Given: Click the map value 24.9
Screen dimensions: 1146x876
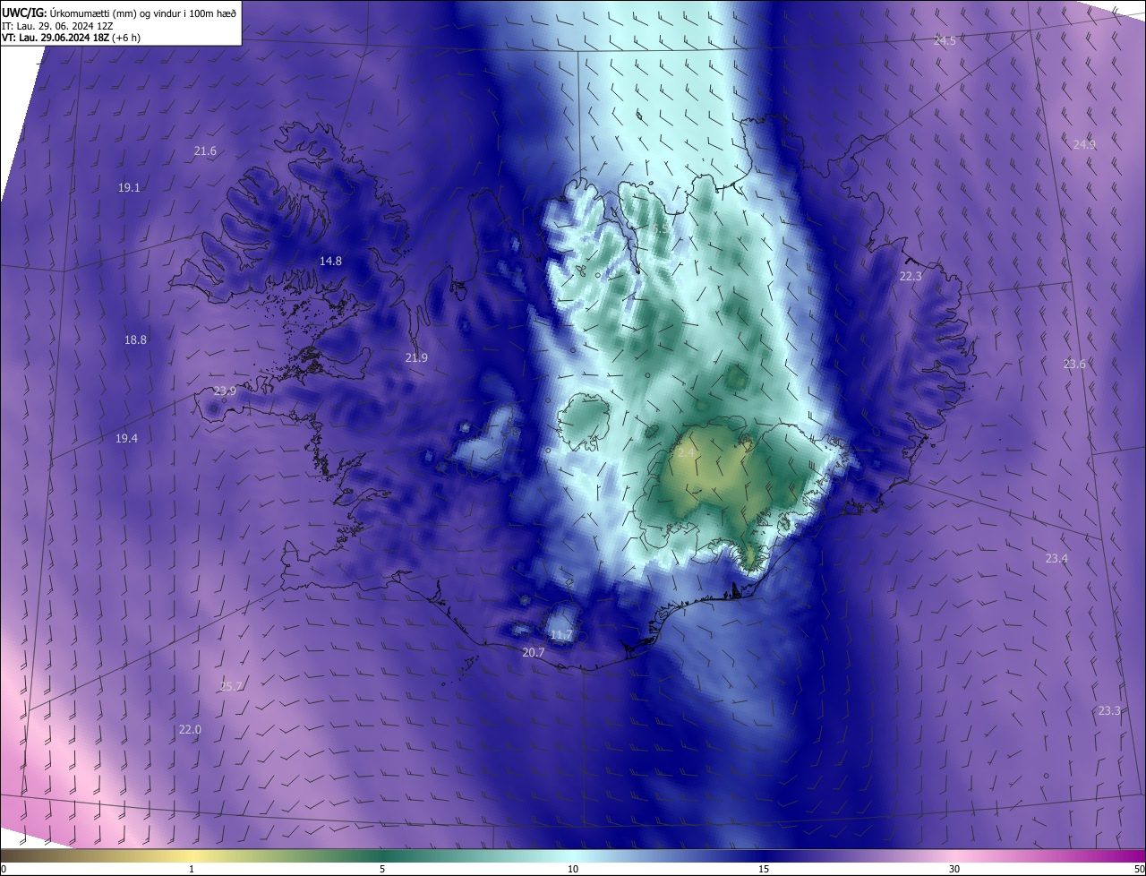Looking at the screenshot, I should (x=1084, y=144).
